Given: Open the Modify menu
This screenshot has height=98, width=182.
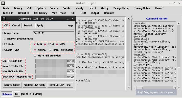Looking at the screenshot, I should tap(79, 8).
